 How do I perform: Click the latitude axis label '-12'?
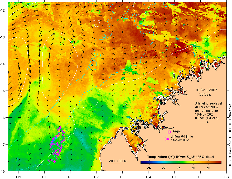coord(3,10)
